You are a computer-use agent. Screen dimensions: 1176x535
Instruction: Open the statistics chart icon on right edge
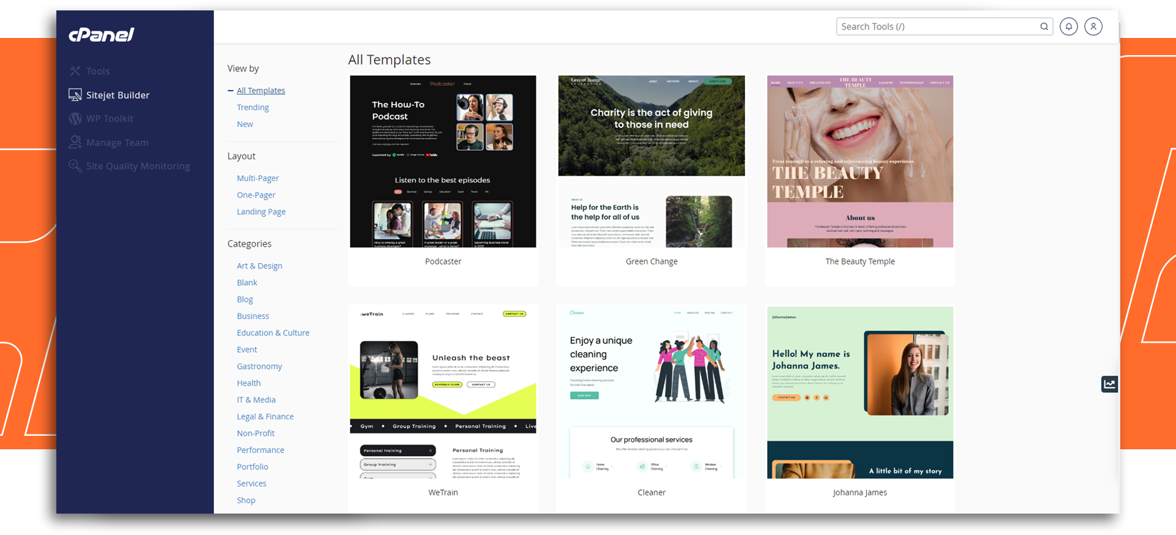[1109, 384]
